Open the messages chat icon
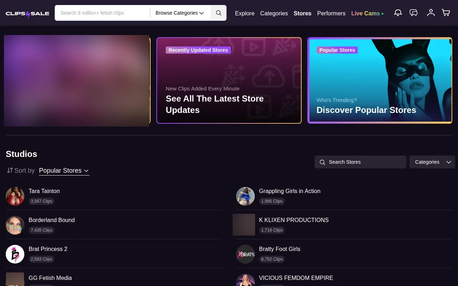The image size is (458, 286). [414, 13]
